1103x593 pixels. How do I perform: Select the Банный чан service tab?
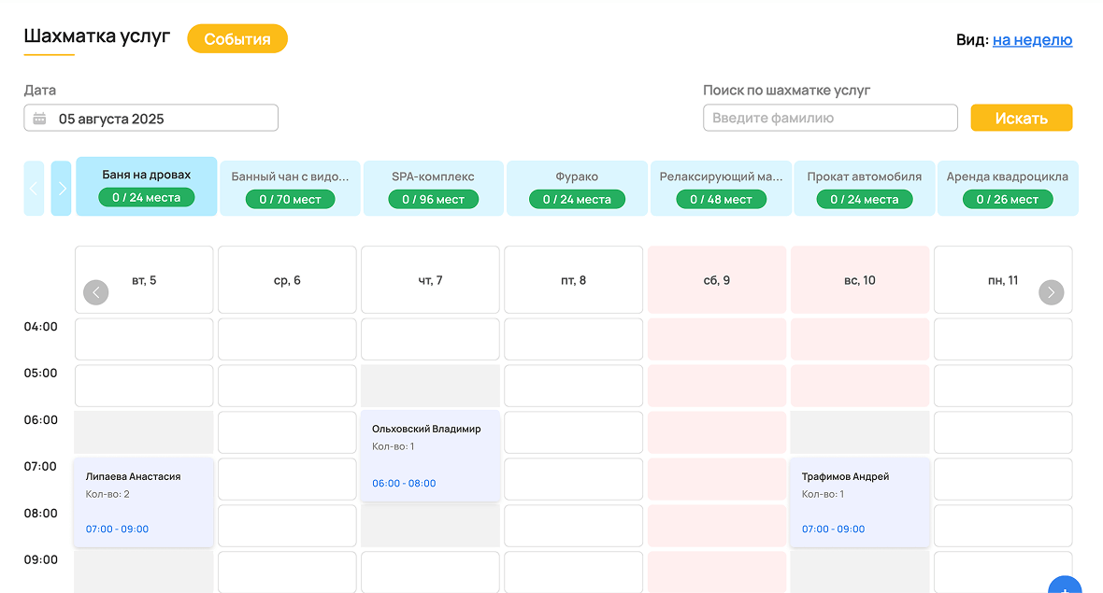(x=290, y=188)
